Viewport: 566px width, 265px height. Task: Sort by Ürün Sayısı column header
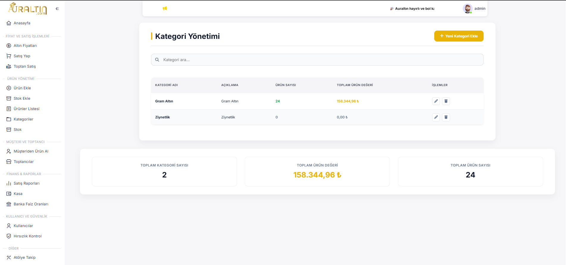pyautogui.click(x=286, y=85)
